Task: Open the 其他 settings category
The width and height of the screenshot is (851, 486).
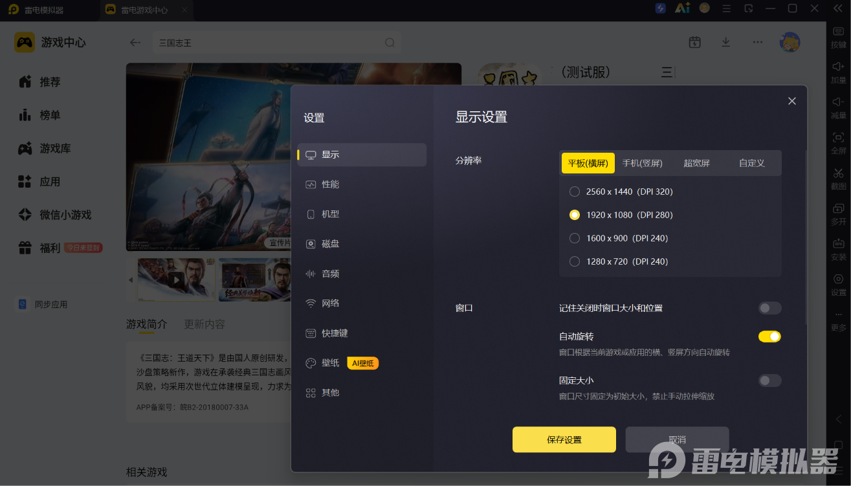Action: coord(362,393)
